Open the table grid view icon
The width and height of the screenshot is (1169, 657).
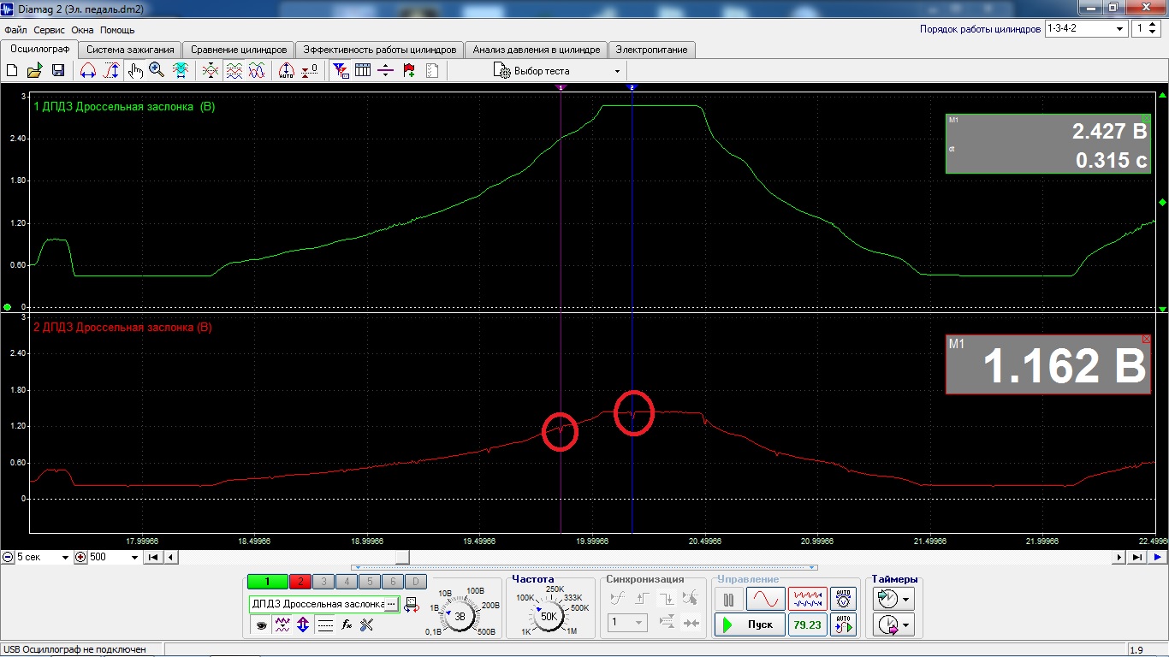click(x=363, y=71)
